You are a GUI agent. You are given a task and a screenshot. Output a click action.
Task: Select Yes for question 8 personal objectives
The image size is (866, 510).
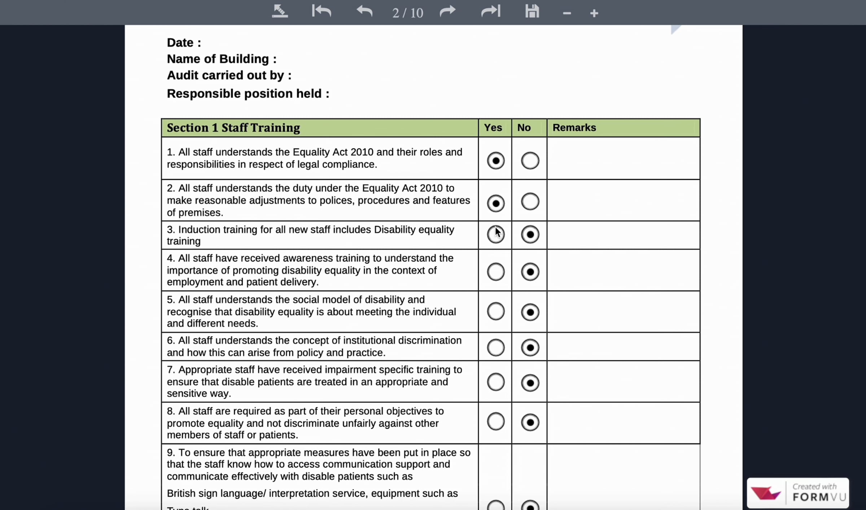click(495, 422)
